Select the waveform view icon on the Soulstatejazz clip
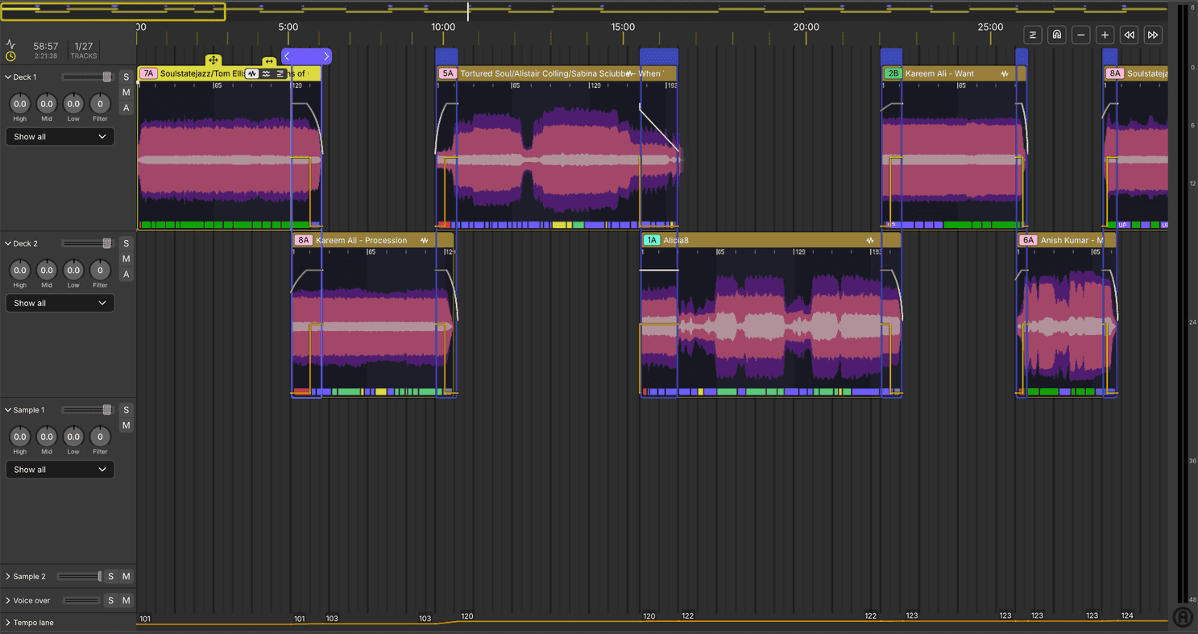Viewport: 1198px width, 634px height. pos(252,73)
